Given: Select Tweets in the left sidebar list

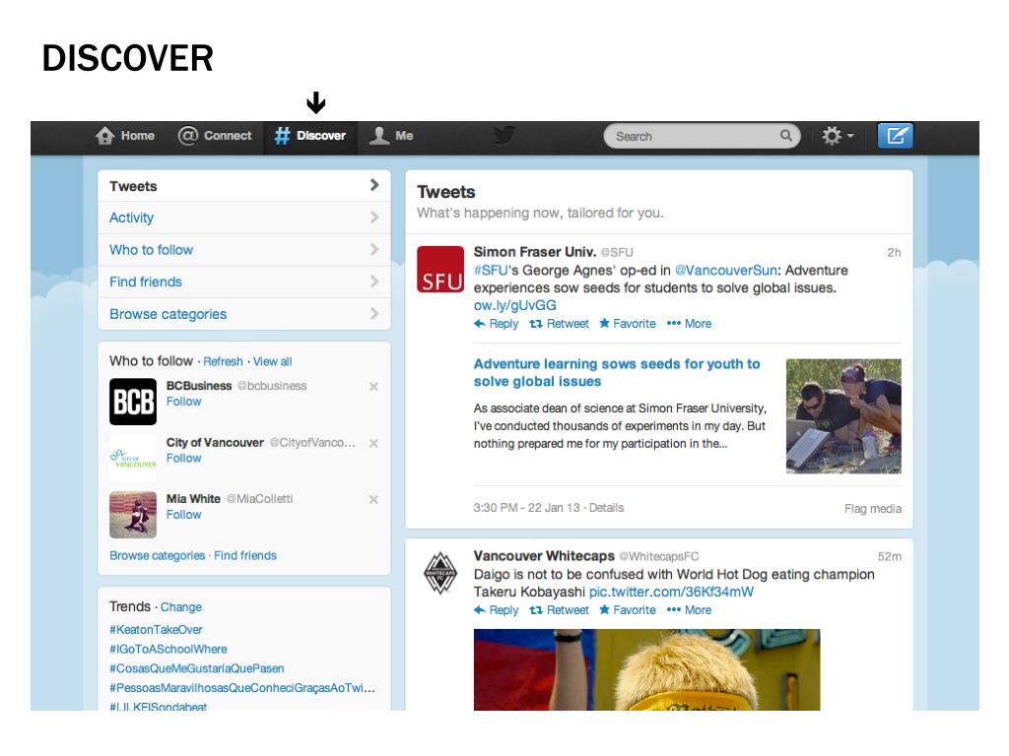Looking at the screenshot, I should (244, 186).
